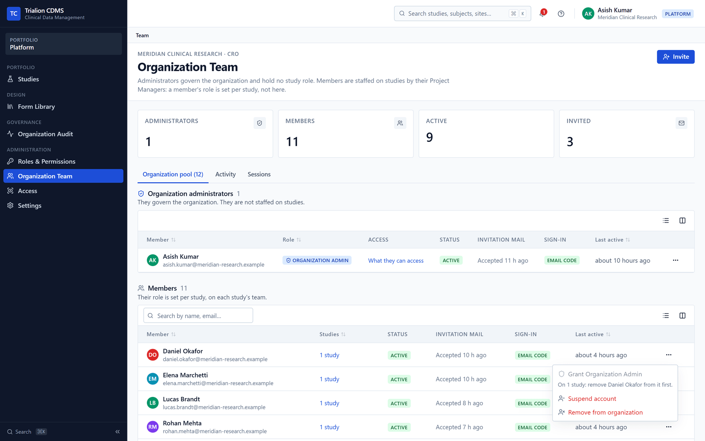Click Daniel Okafor's EMAIL CODE badge

tap(532, 355)
